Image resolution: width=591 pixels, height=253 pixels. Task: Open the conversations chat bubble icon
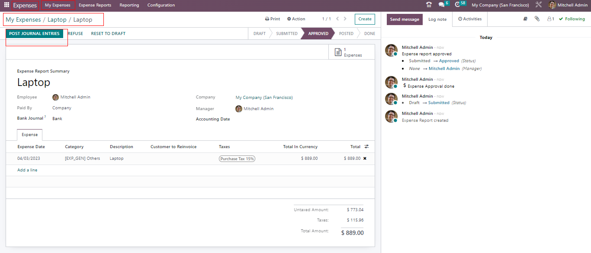[440, 5]
